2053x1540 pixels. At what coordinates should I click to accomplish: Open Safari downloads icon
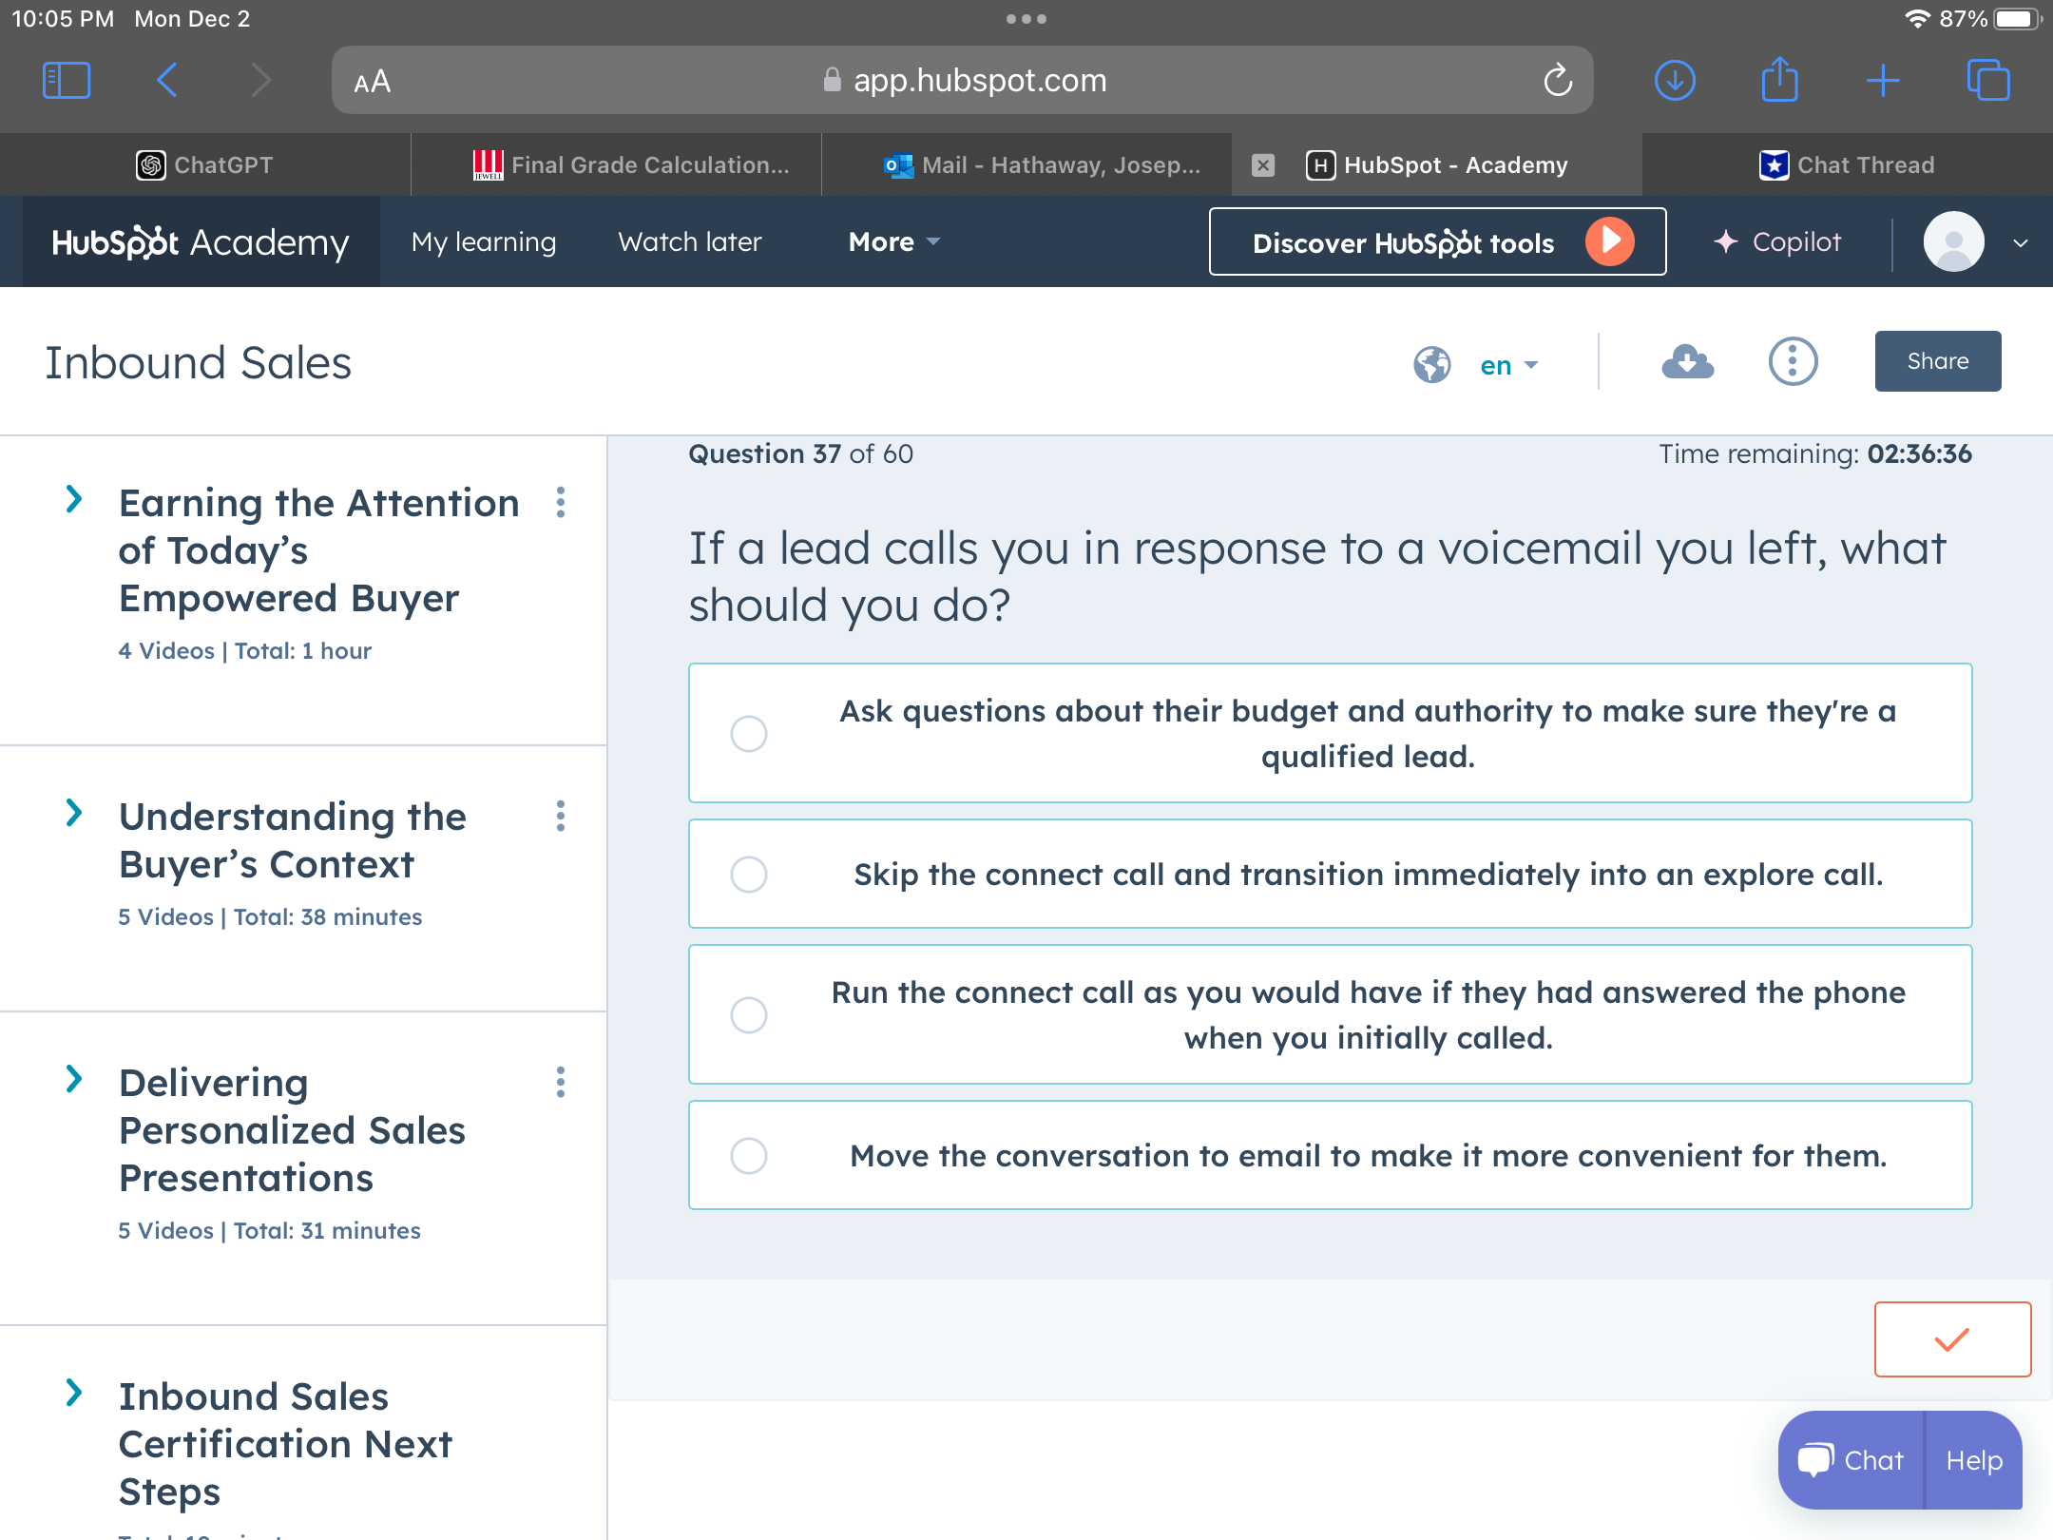(1675, 81)
